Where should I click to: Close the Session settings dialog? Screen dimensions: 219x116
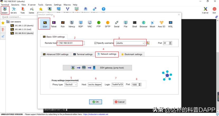point(179,14)
